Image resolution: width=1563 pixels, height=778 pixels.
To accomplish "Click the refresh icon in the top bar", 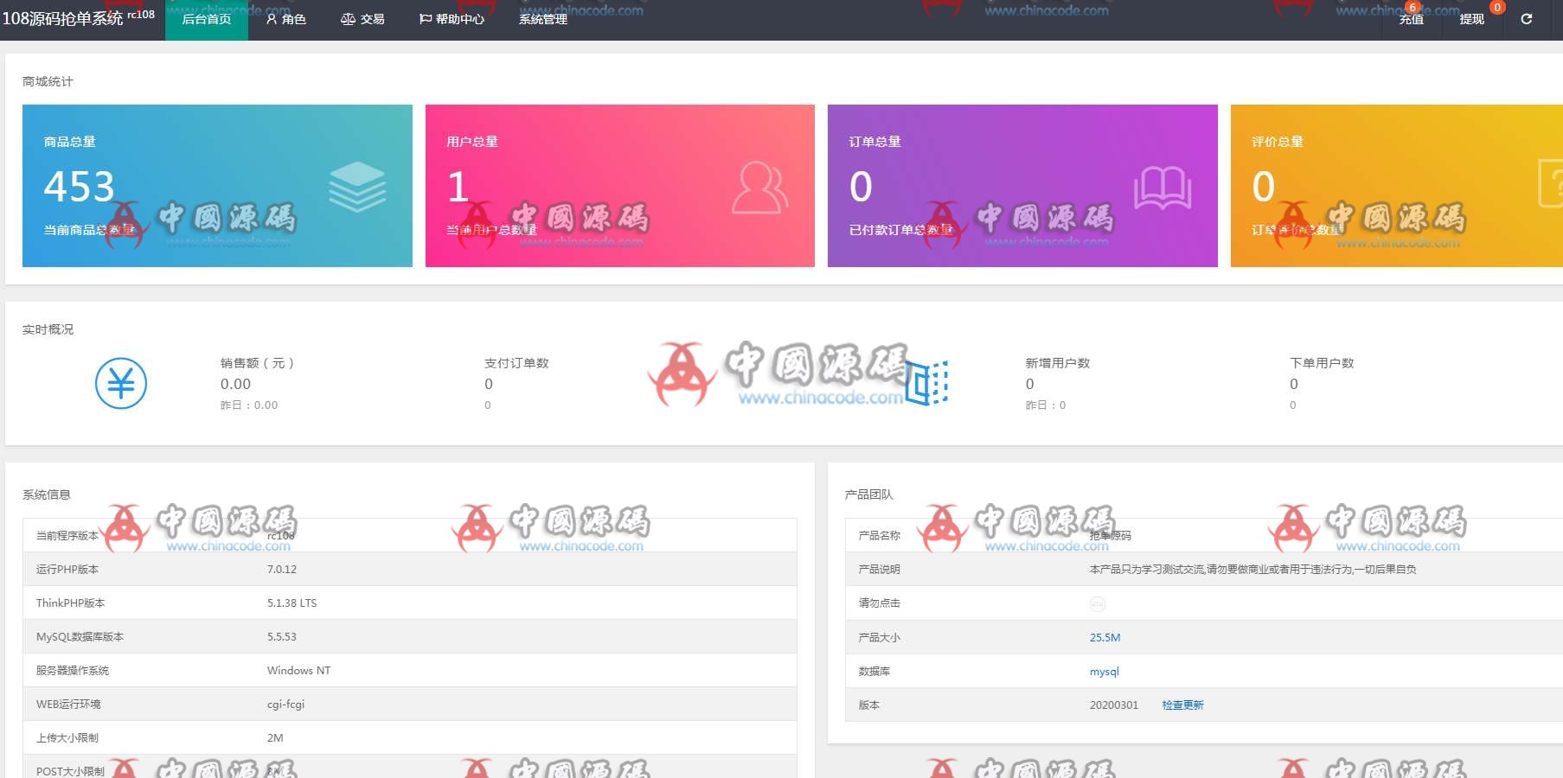I will point(1526,19).
